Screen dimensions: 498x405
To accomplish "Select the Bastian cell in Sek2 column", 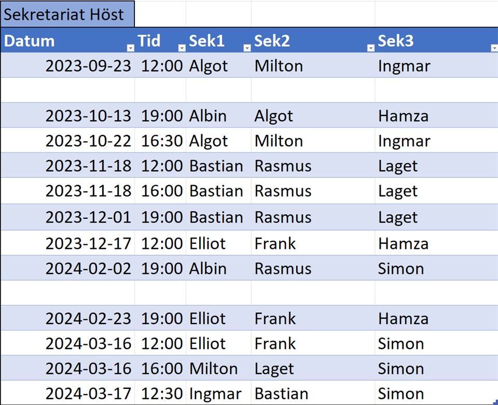I will click(x=281, y=394).
